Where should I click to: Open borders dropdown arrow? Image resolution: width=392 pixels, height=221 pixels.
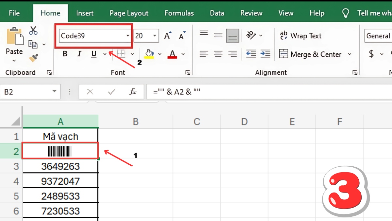click(132, 54)
